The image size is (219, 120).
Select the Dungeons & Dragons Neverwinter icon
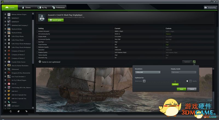point(9,73)
